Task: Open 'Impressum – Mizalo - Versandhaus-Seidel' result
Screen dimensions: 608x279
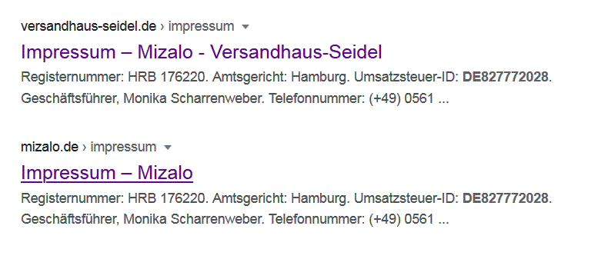Action: pyautogui.click(x=202, y=52)
